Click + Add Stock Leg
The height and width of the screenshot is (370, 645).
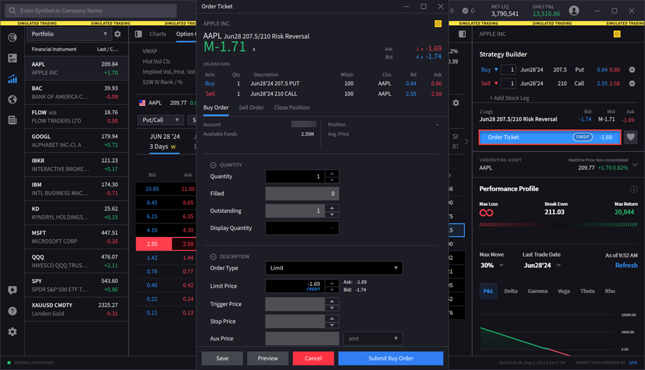509,98
